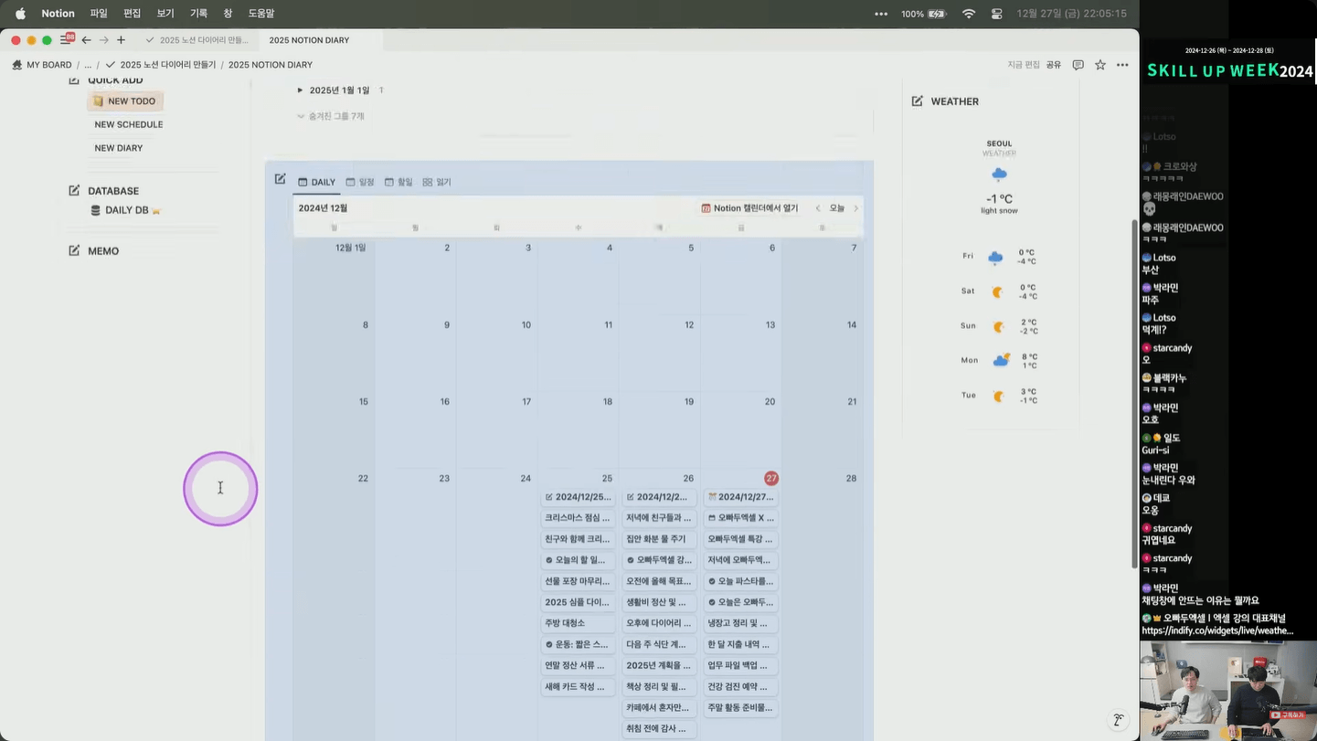Open the sidebar hamburger menu with 88 badge
Image resolution: width=1317 pixels, height=741 pixels.
(x=66, y=39)
